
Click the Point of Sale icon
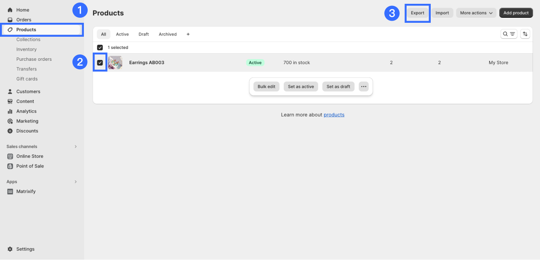(10, 166)
